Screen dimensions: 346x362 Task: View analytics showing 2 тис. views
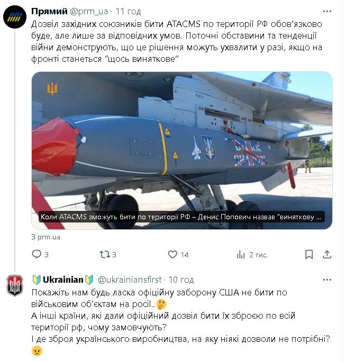[x=252, y=255]
